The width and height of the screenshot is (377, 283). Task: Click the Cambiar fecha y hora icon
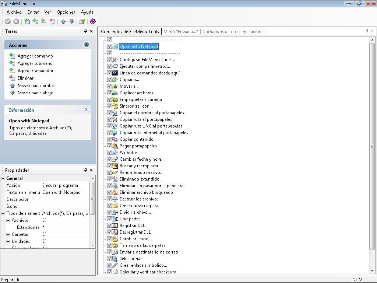(115, 159)
